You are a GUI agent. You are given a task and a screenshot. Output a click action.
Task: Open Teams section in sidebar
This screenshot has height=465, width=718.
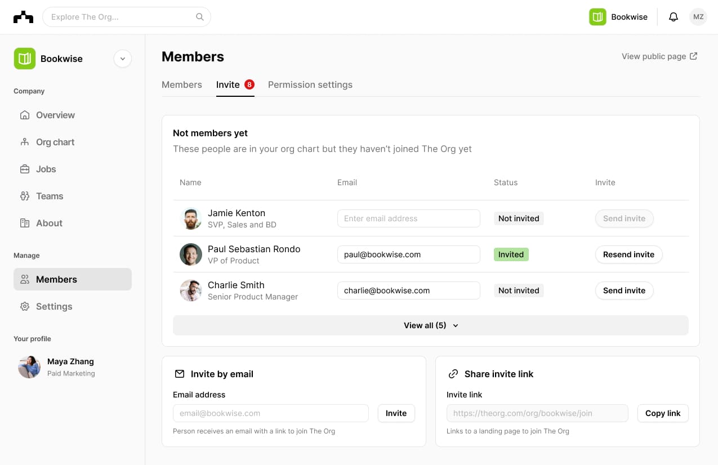coord(50,196)
